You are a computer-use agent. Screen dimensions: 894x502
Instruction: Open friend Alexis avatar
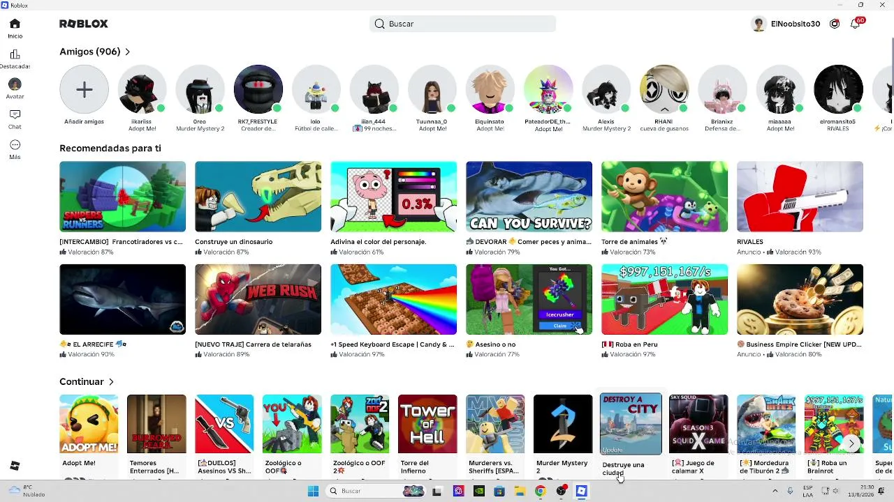(606, 89)
